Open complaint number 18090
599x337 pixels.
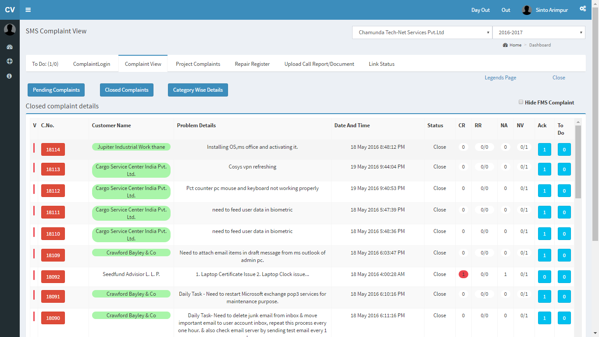tap(53, 318)
